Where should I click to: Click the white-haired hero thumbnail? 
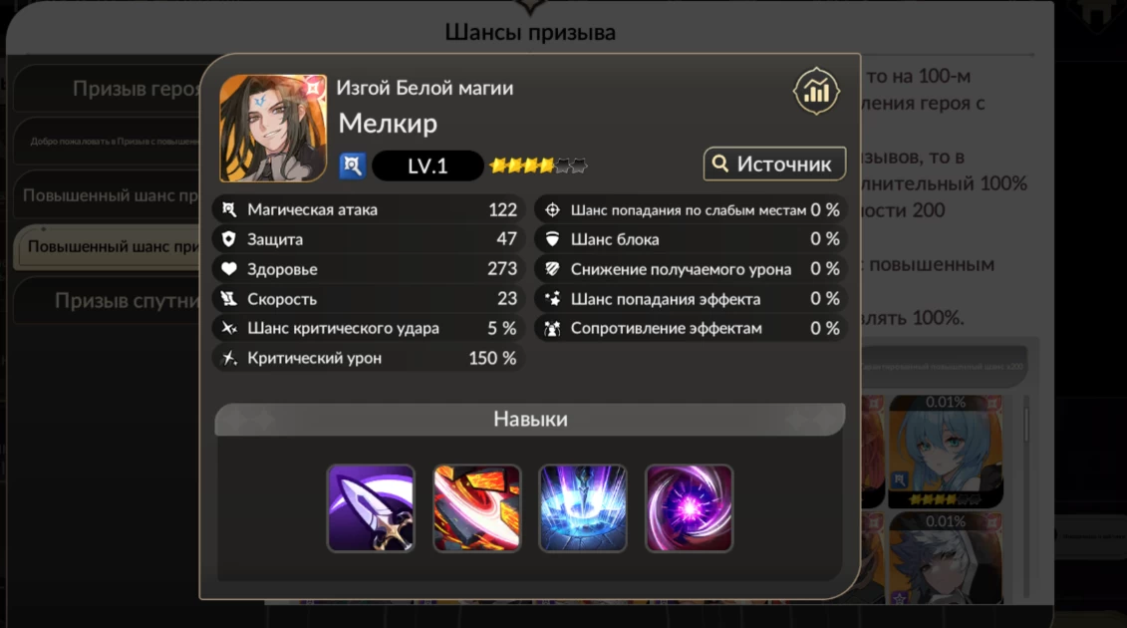946,558
